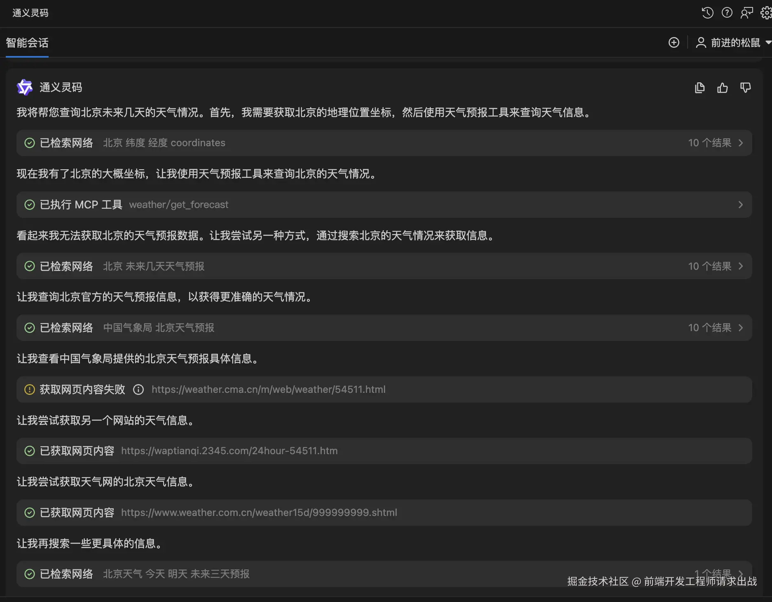The image size is (772, 602).
Task: Expand 北京天气 今天 明天 未来三天预报 results
Action: [x=741, y=573]
